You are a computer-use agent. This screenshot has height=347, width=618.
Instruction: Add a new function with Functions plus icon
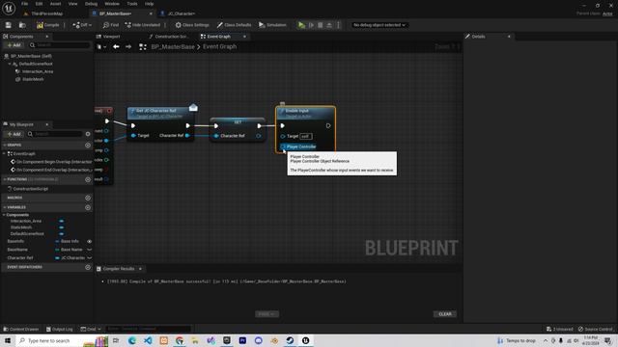tap(88, 179)
